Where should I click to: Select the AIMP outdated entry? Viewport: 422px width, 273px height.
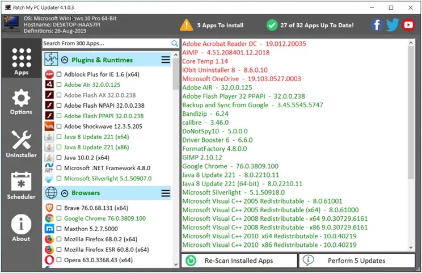226,52
